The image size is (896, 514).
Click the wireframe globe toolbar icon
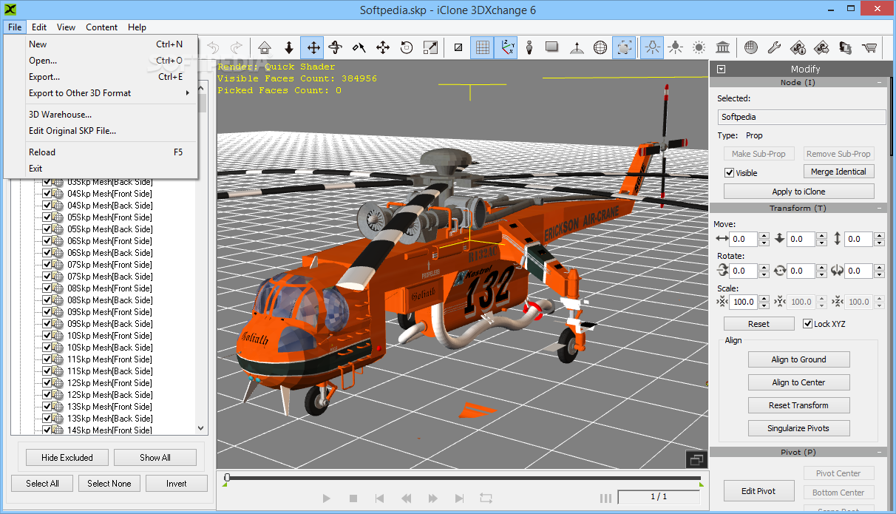(600, 47)
